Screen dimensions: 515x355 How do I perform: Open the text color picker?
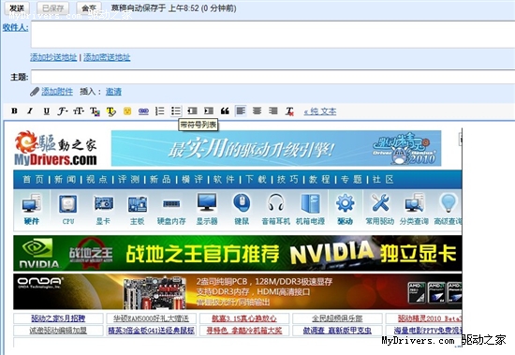(x=95, y=111)
